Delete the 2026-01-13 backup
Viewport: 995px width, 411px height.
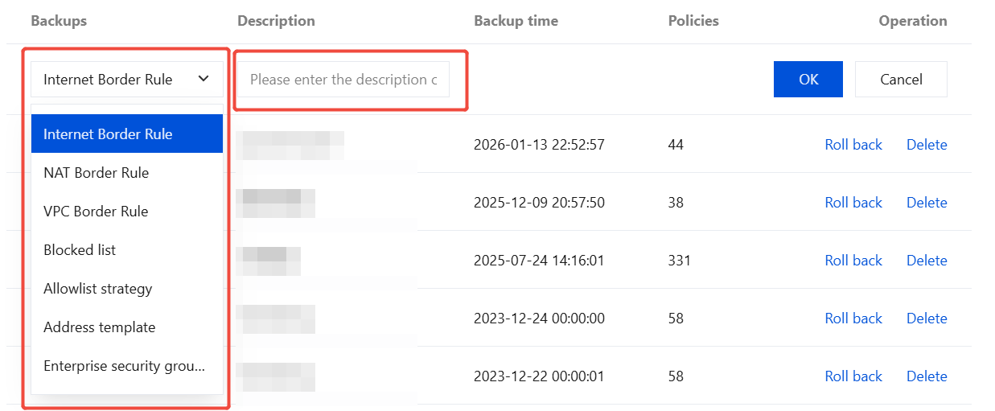coord(927,145)
